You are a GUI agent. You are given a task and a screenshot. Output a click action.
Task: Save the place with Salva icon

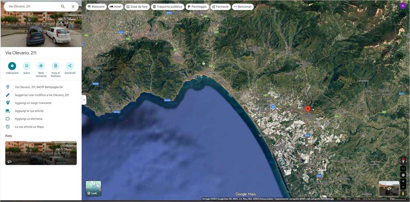point(27,66)
